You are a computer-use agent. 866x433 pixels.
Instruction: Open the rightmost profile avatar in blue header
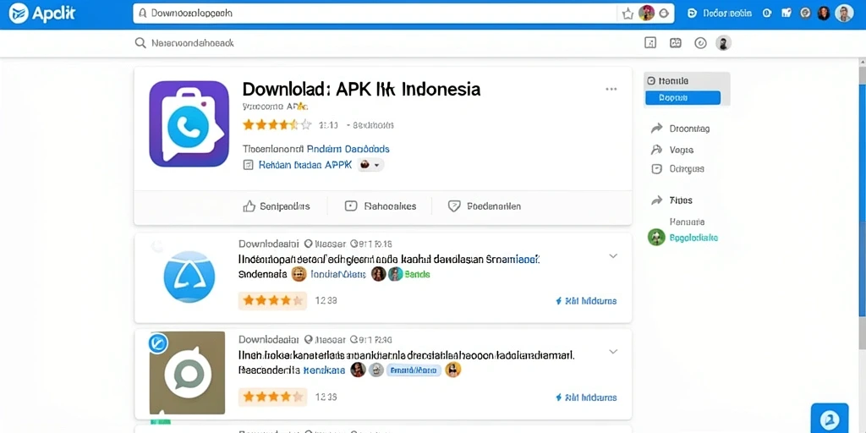[844, 14]
